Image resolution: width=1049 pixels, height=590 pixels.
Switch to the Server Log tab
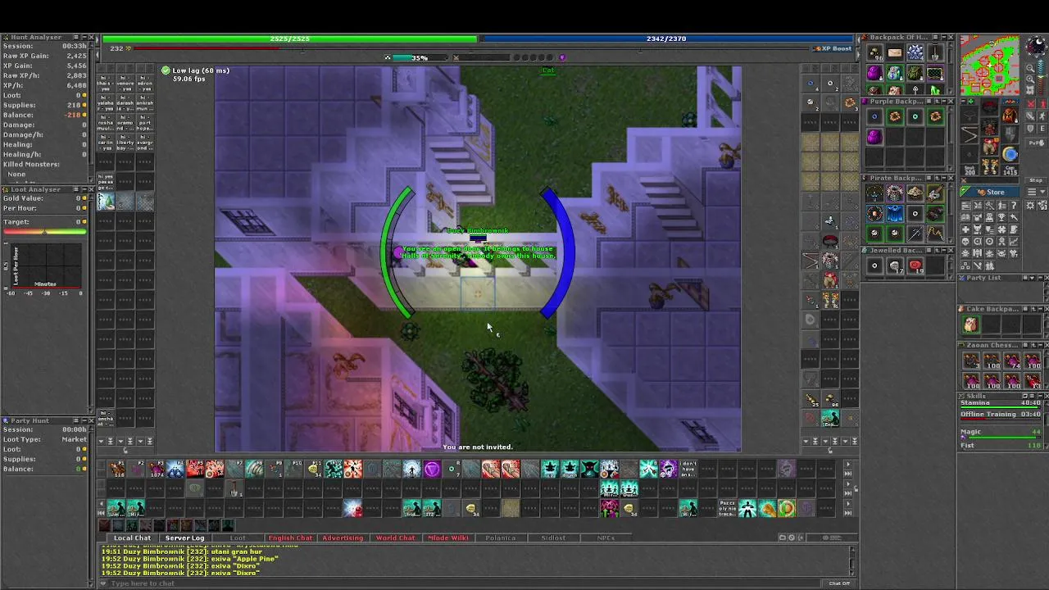184,538
